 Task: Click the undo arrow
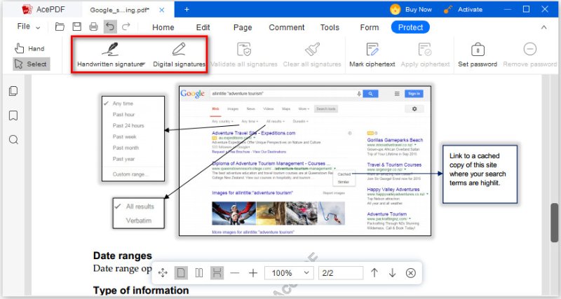pos(110,27)
